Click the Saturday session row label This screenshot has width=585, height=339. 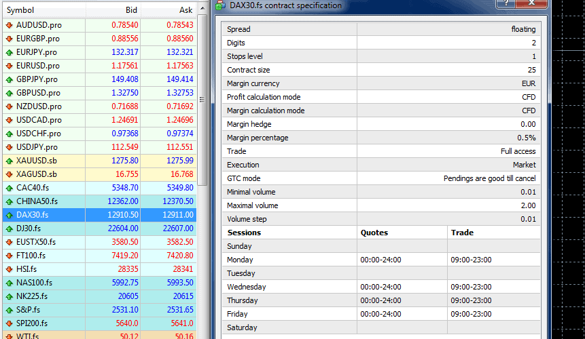(x=242, y=328)
